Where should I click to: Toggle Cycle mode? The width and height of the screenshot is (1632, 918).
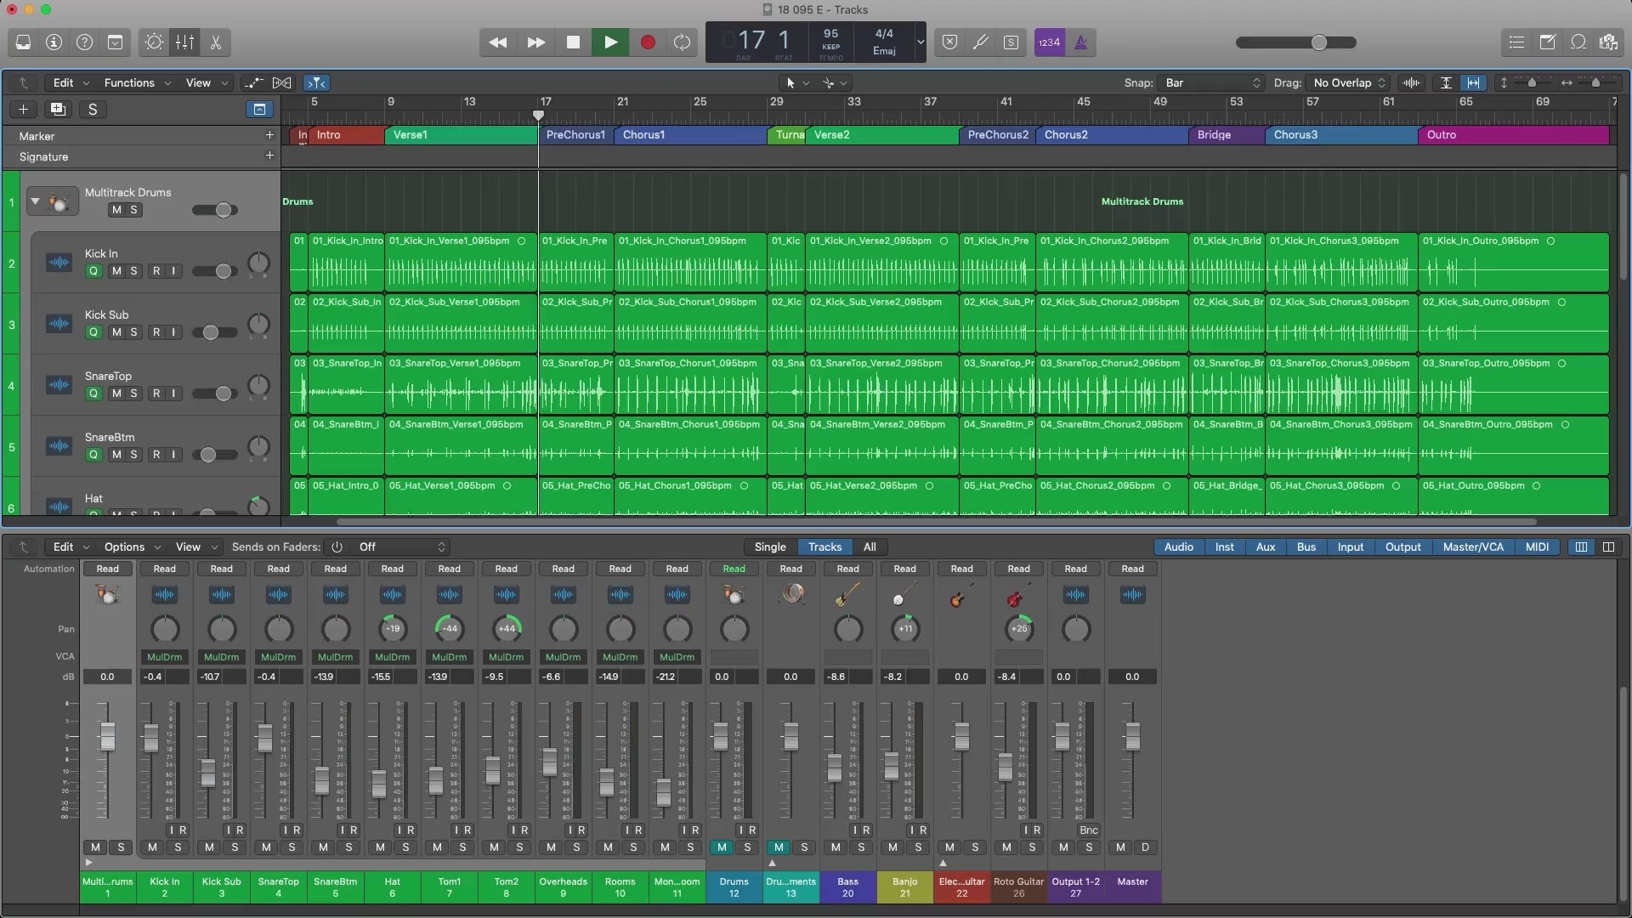682,42
